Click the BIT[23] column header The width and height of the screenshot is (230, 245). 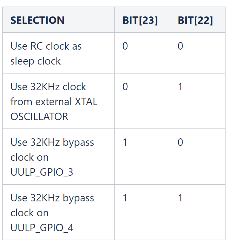(x=140, y=20)
